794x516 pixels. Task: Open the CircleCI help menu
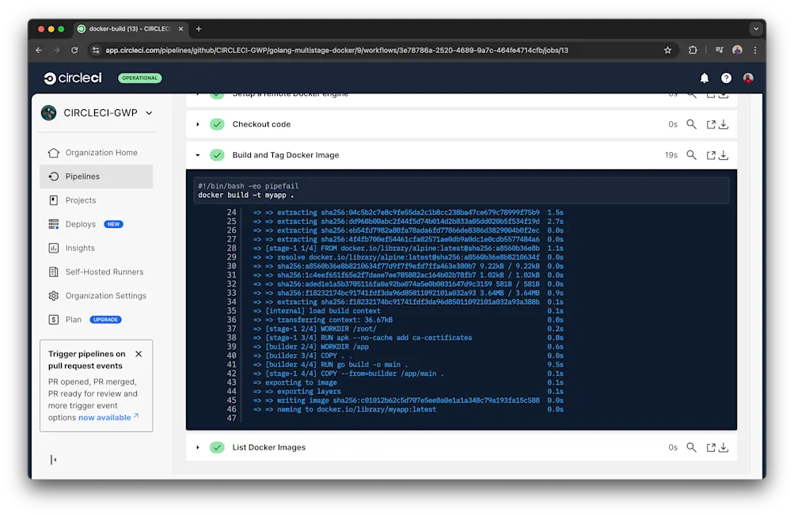(x=726, y=78)
